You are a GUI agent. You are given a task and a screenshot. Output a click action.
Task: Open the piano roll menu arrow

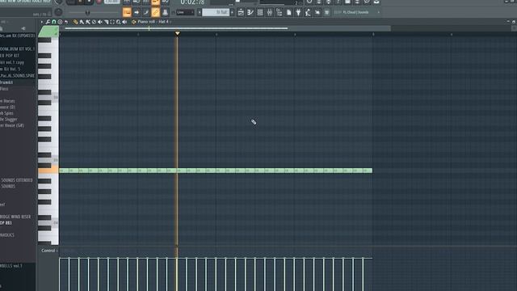click(42, 22)
